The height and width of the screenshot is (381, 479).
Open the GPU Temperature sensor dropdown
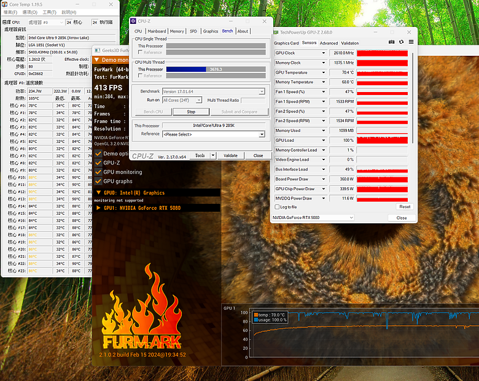[x=324, y=72]
